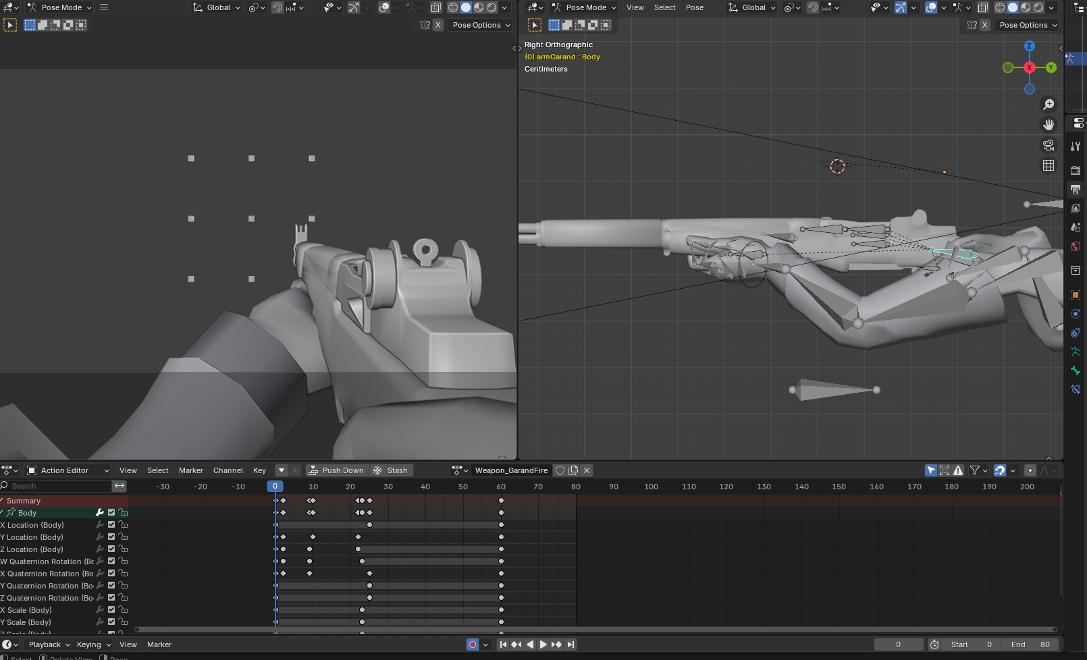Click the Stash button
The height and width of the screenshot is (660, 1087).
391,470
